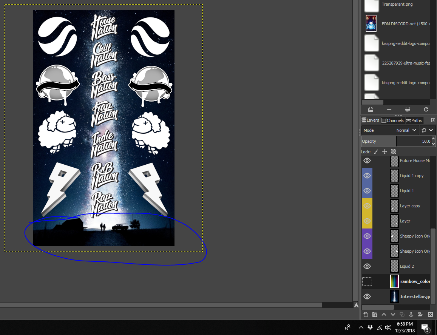Clear the entire document history (shredder icon)
The image size is (437, 335).
[408, 110]
